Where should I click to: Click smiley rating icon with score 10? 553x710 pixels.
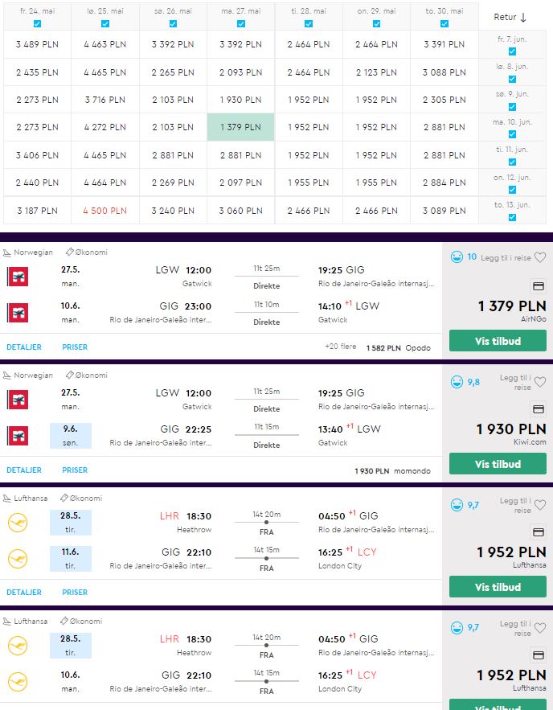457,257
